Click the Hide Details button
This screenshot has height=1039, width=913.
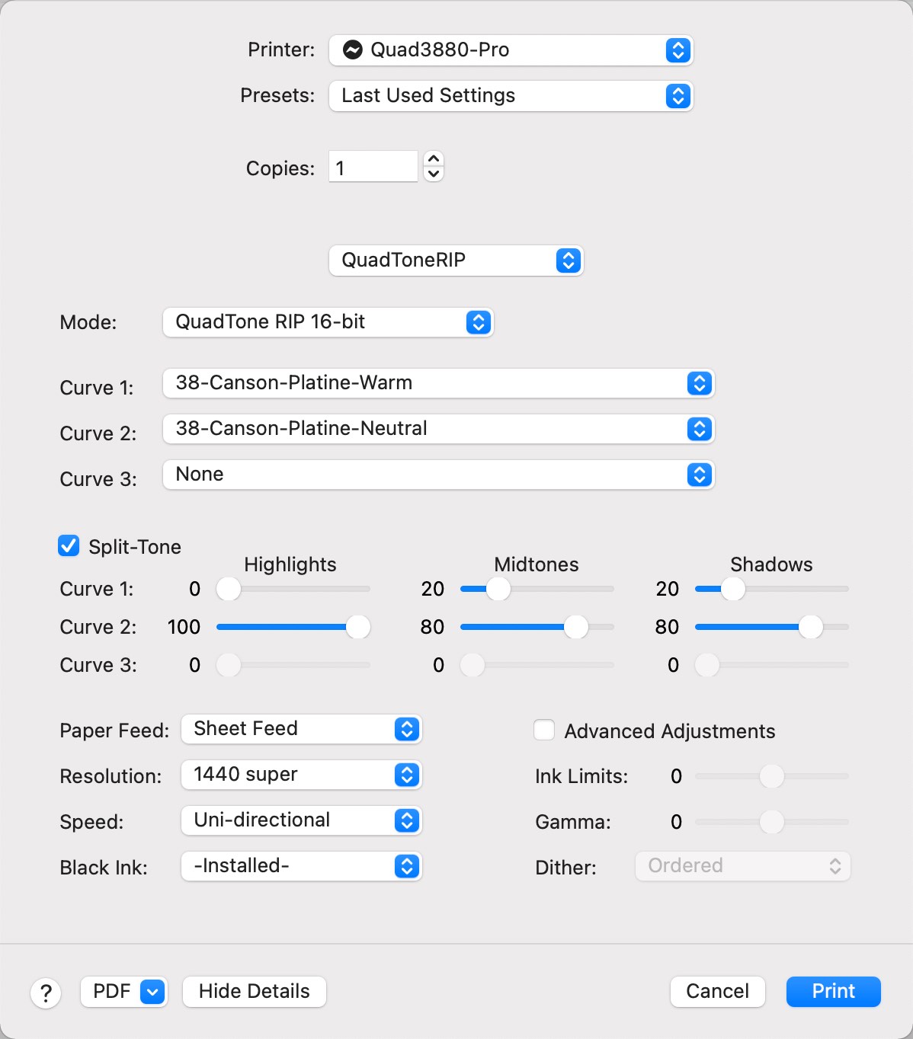[x=254, y=992]
